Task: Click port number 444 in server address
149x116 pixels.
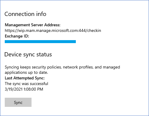Action: [82, 31]
